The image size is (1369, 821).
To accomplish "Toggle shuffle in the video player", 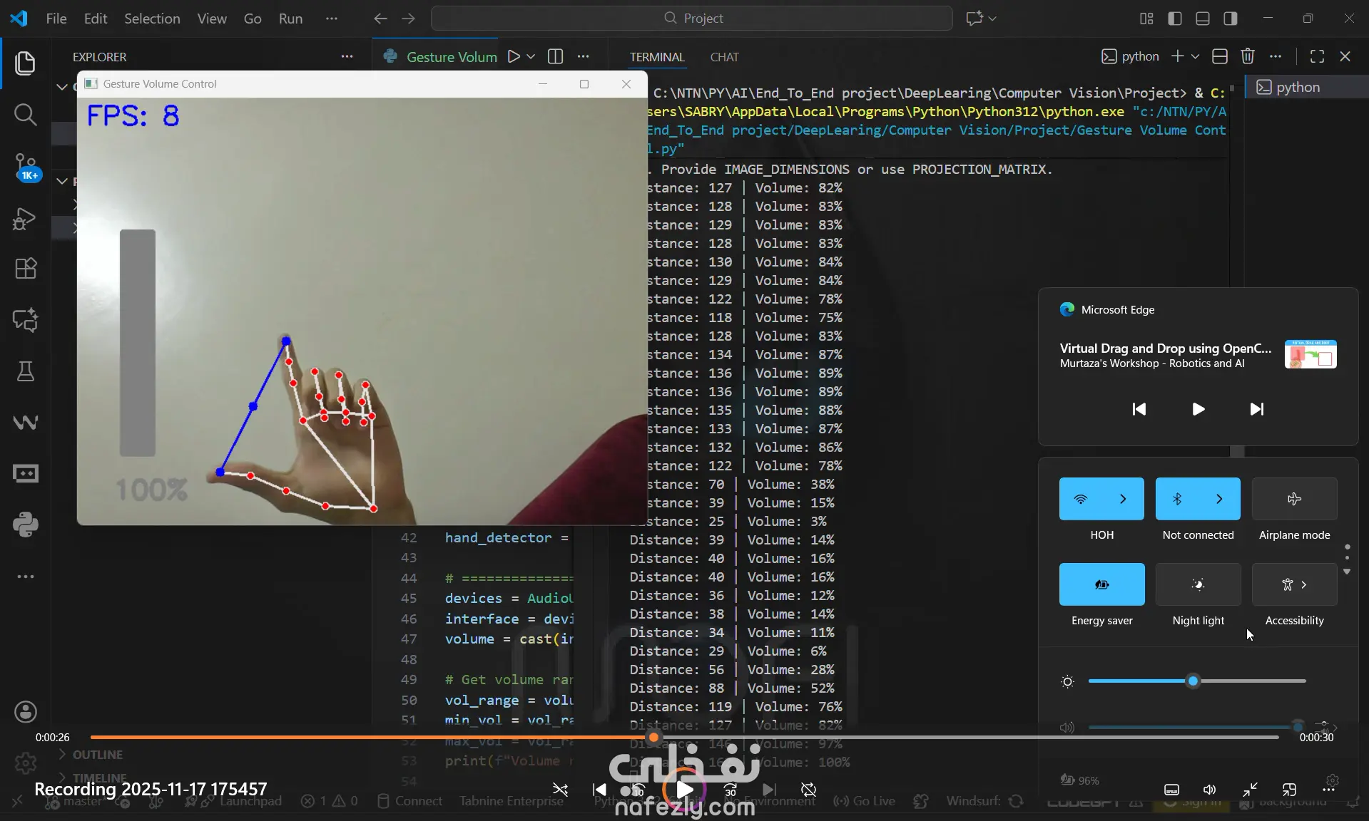I will (x=561, y=790).
